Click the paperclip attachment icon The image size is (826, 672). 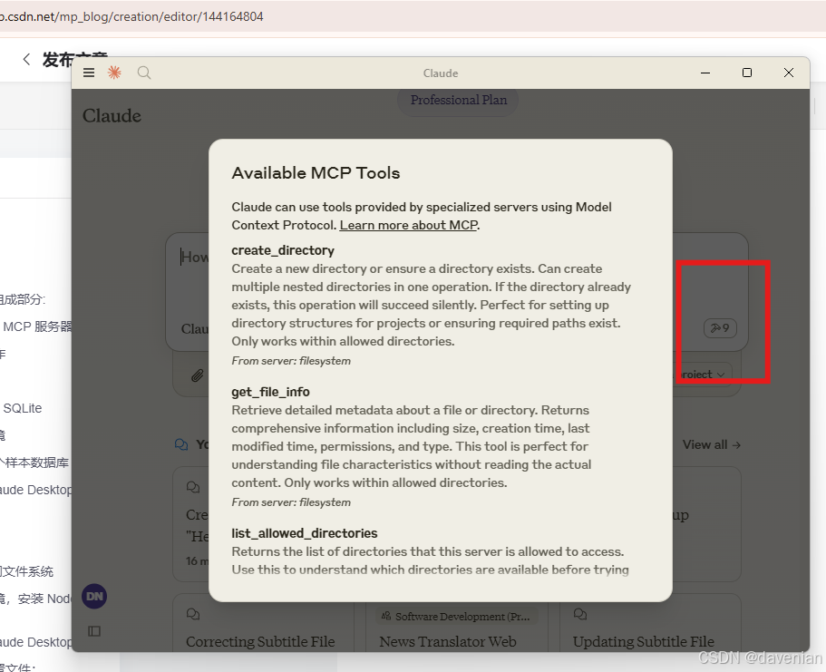tap(197, 375)
